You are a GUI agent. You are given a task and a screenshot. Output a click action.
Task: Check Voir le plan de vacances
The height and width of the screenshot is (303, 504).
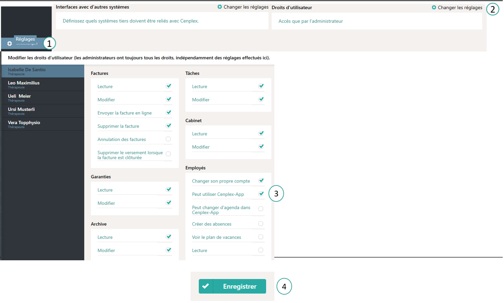point(261,237)
